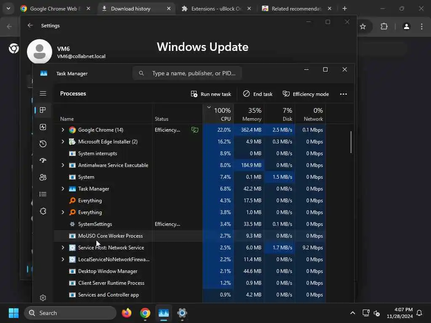Expand Microsoft Edge Installer (2) group
431x323 pixels.
pos(63,142)
